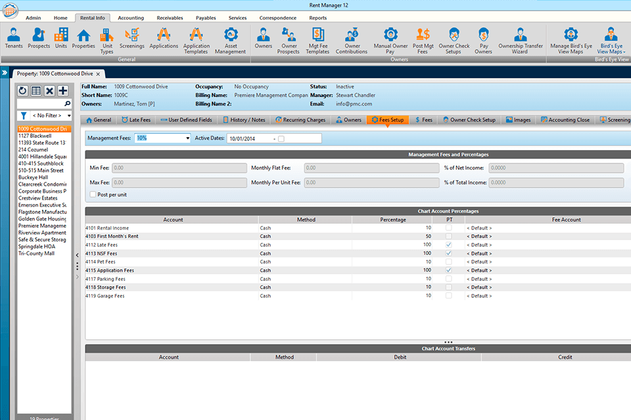Image resolution: width=631 pixels, height=420 pixels.
Task: Uncheck PT for 4113 NSF Fees
Action: (x=449, y=253)
